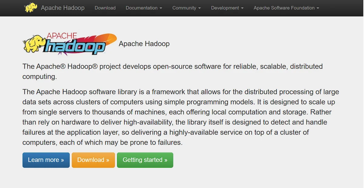Viewport: 364px width, 188px height.
Task: Click the 'Apache Hadoop' brand text in the navbar
Action: (x=62, y=8)
